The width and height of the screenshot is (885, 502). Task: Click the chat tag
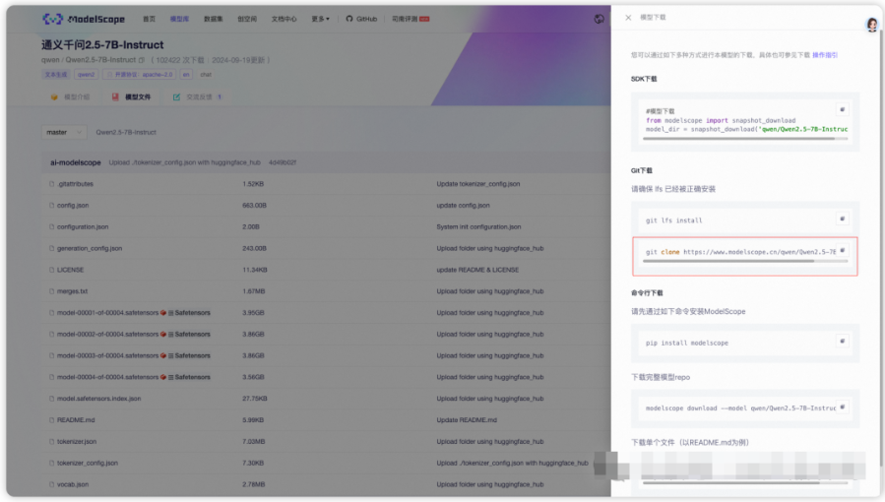206,75
